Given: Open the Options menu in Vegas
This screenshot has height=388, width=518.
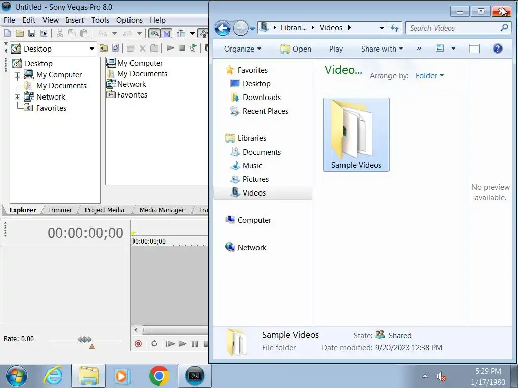Looking at the screenshot, I should click(129, 20).
